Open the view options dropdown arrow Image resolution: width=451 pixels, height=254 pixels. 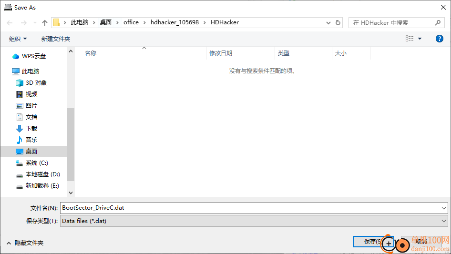[x=420, y=39]
